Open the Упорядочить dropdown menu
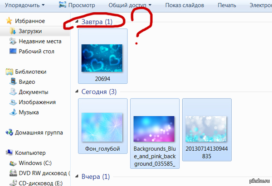 pyautogui.click(x=24, y=5)
